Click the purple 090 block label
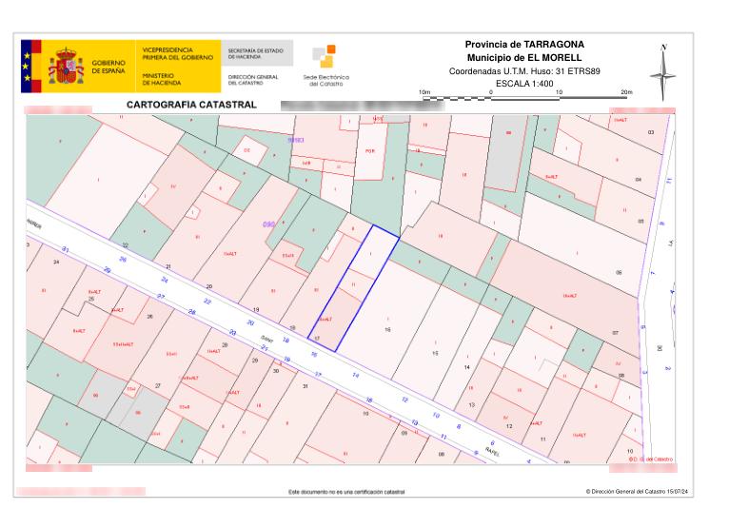Screen dimensions: 729x529 tap(269, 225)
